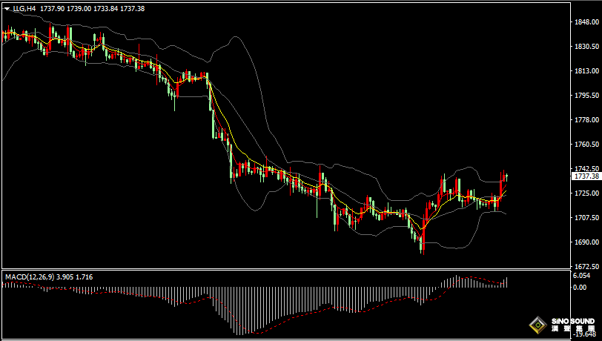Click the 1830.50 price axis label

[586, 47]
